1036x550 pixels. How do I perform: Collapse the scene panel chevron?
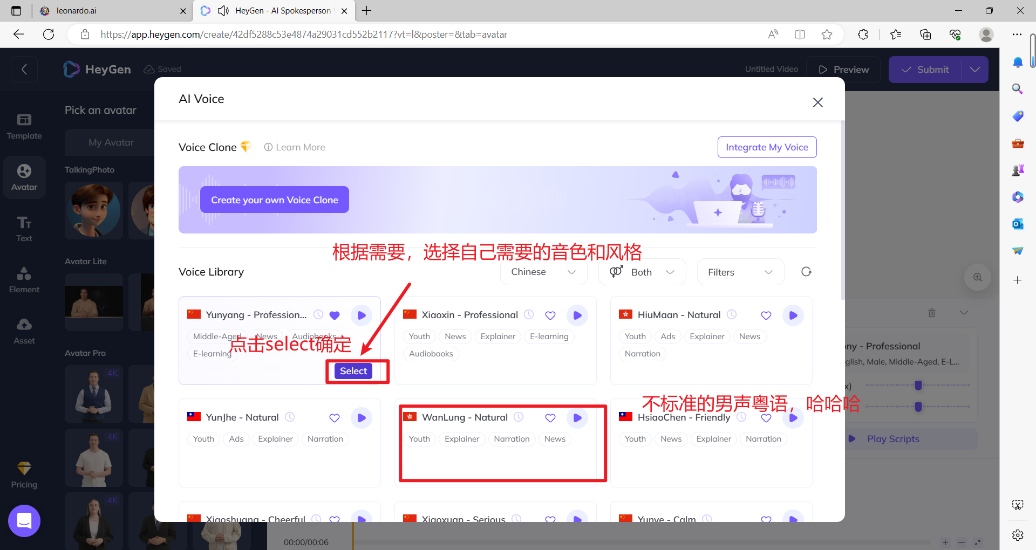[x=964, y=313]
